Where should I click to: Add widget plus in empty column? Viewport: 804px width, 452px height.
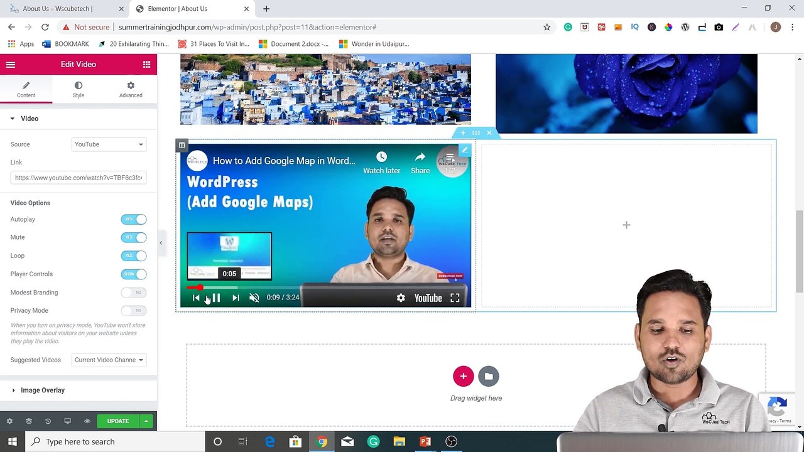coord(626,225)
